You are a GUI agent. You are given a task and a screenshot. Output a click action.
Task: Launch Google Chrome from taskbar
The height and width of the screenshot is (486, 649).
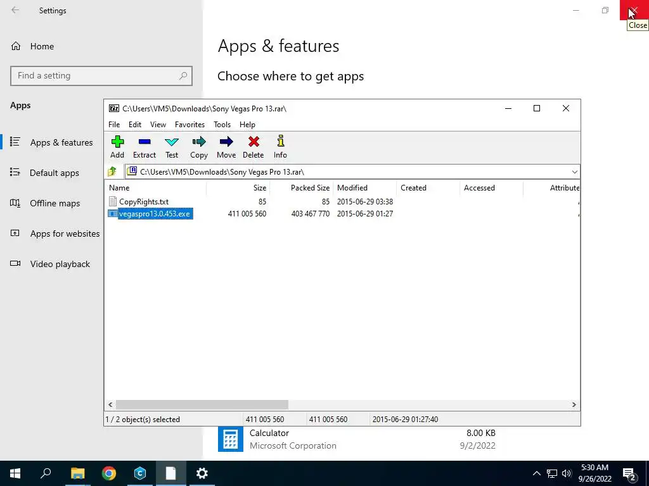(109, 473)
